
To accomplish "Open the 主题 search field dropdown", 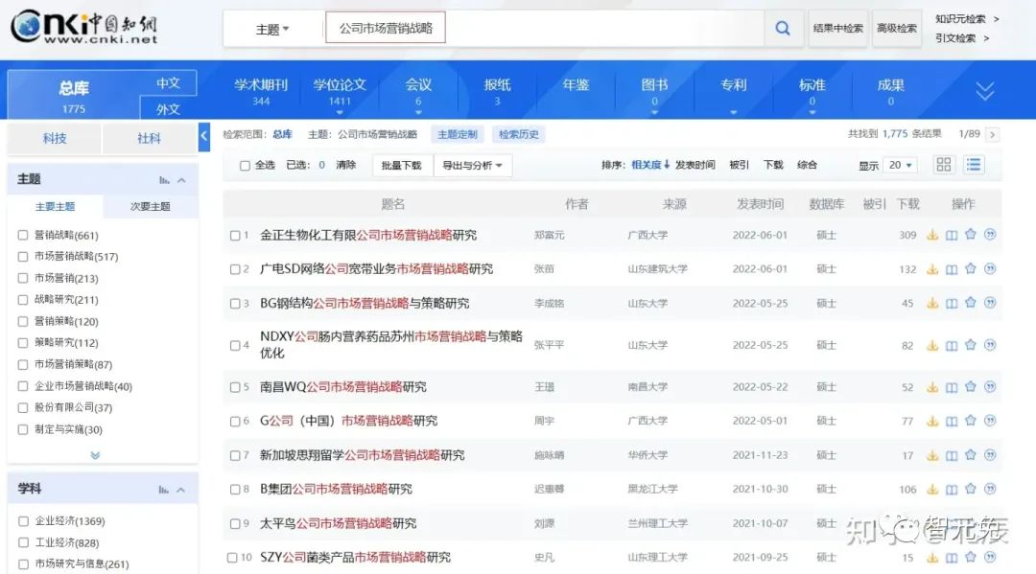I will [x=272, y=29].
